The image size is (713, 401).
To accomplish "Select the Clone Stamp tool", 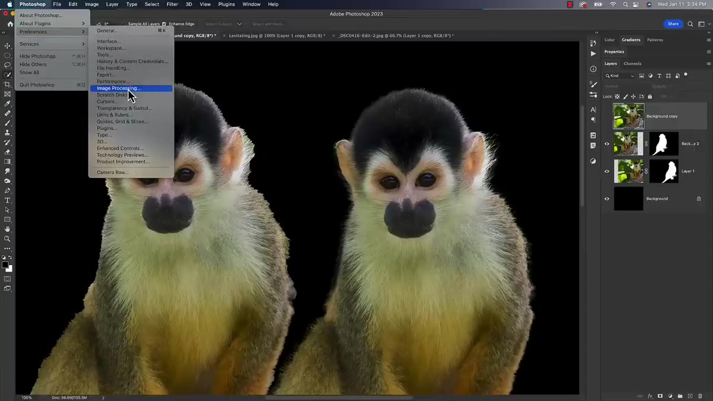I will (7, 133).
